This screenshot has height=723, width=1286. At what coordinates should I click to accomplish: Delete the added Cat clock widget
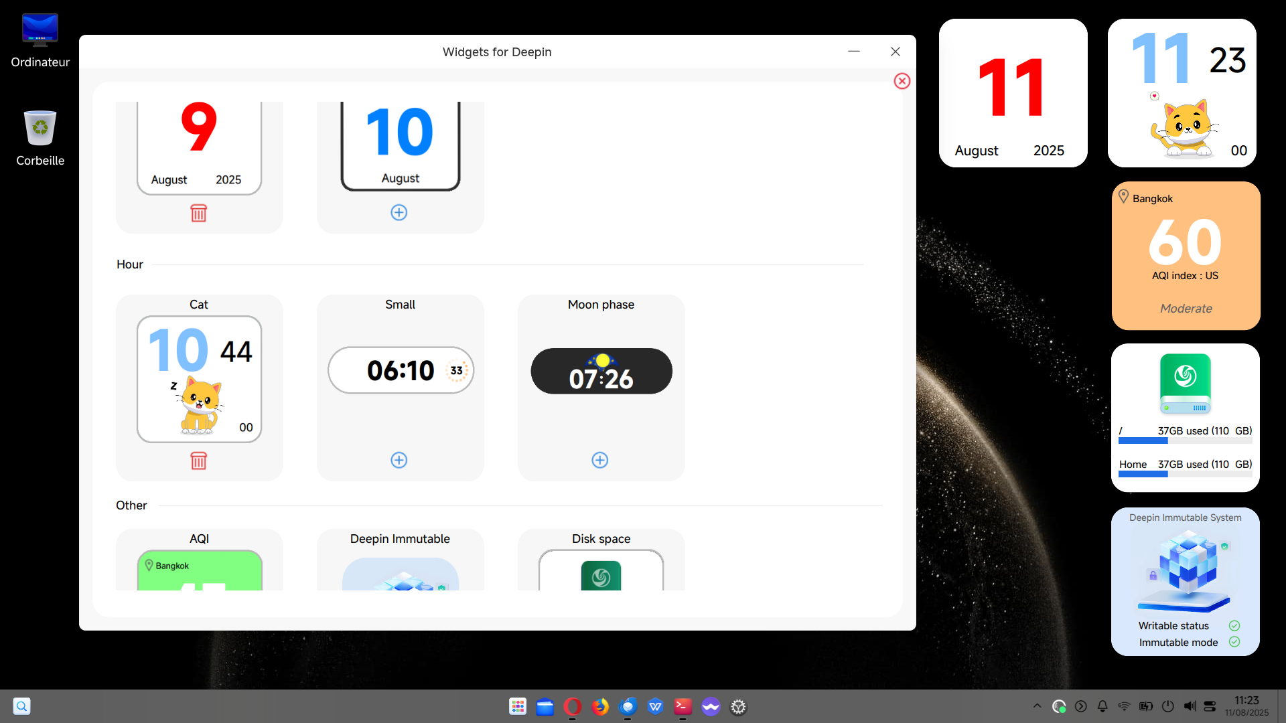[x=198, y=461]
